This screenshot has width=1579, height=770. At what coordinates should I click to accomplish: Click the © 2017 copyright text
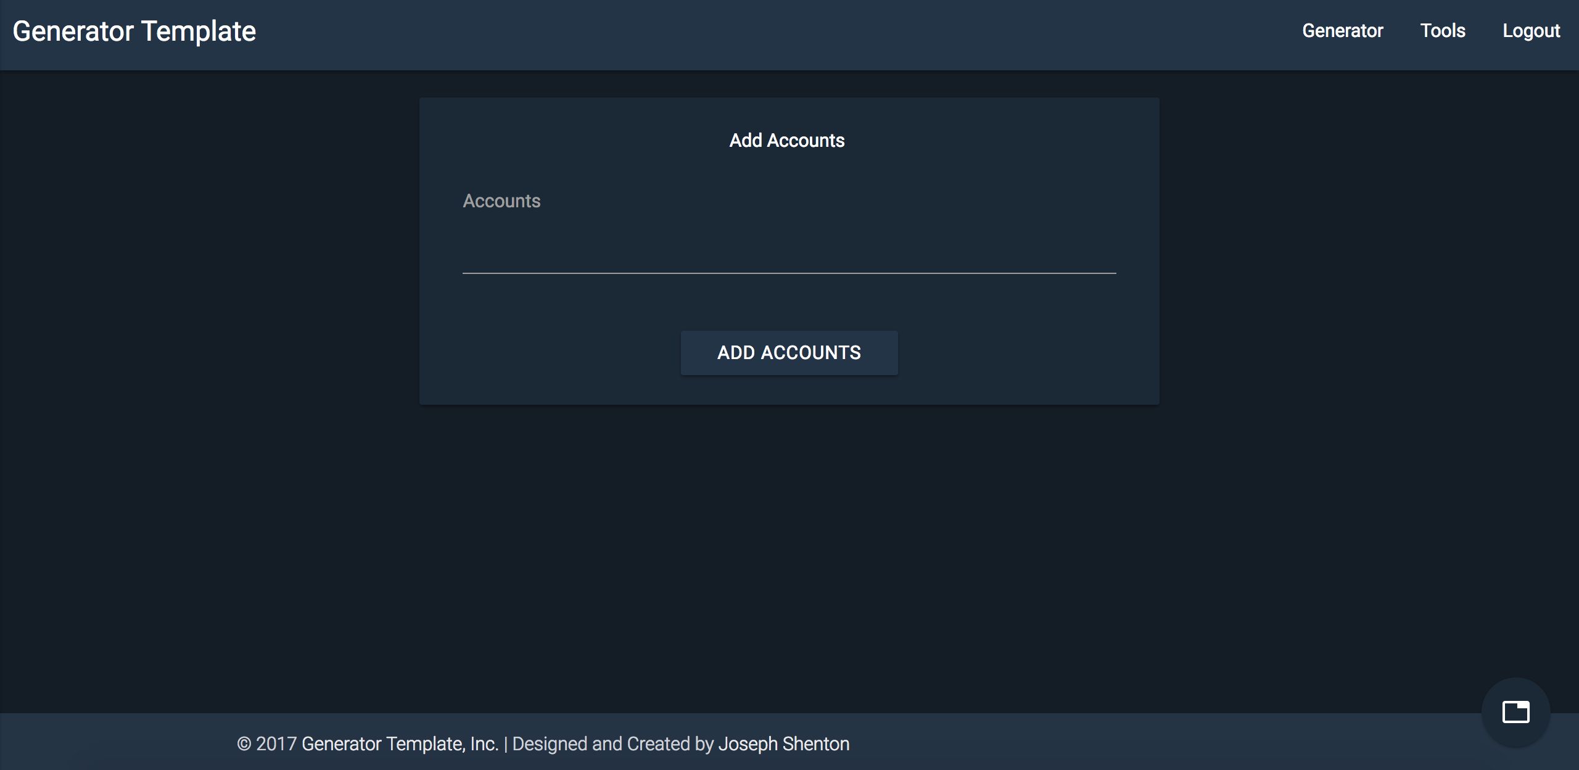(266, 744)
